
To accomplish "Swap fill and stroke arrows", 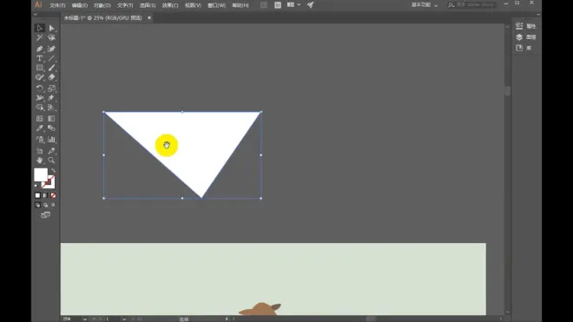I will pos(53,170).
